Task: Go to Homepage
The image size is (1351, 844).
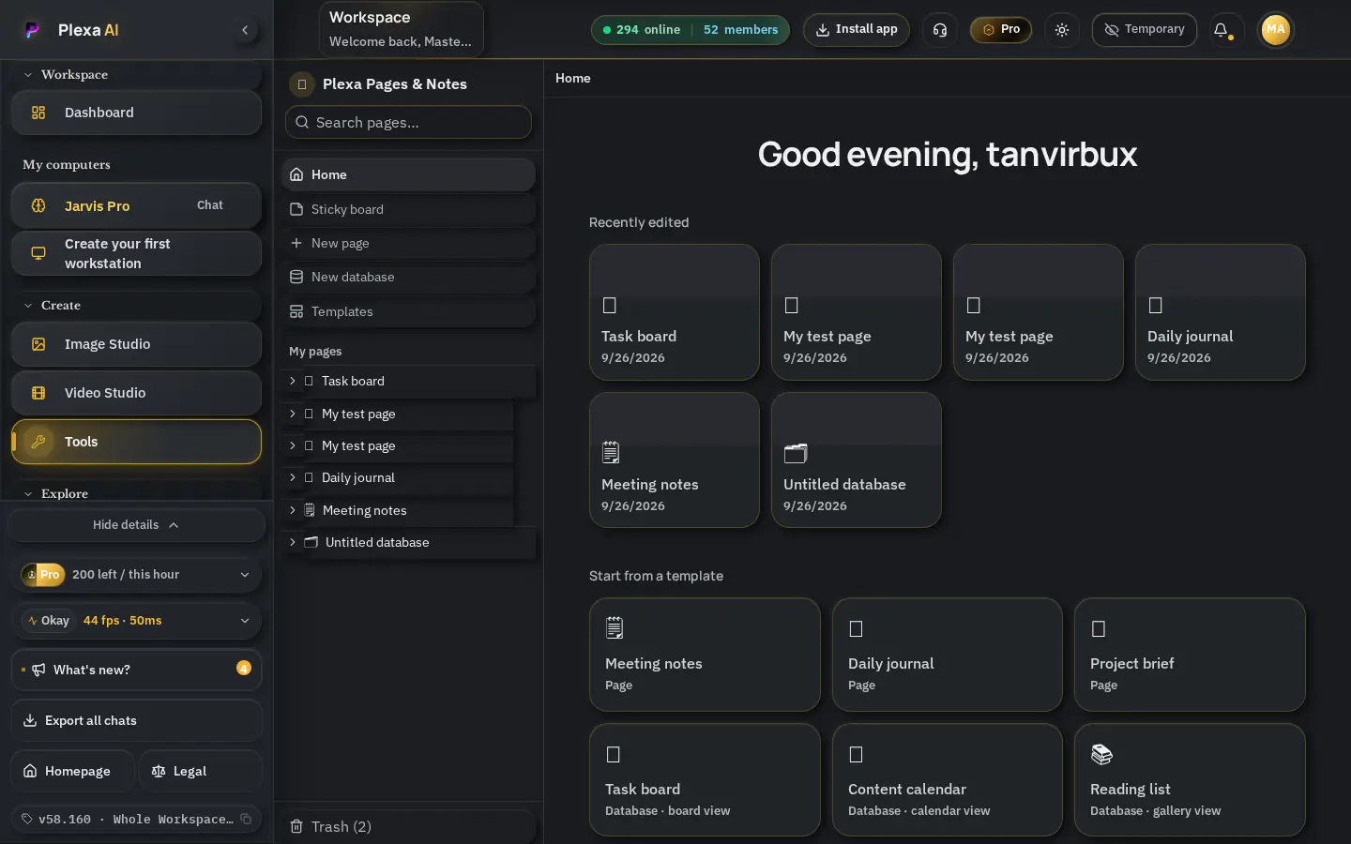Action: pos(72,771)
